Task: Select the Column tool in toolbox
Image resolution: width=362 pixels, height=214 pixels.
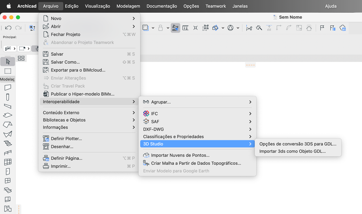Action: [8, 97]
